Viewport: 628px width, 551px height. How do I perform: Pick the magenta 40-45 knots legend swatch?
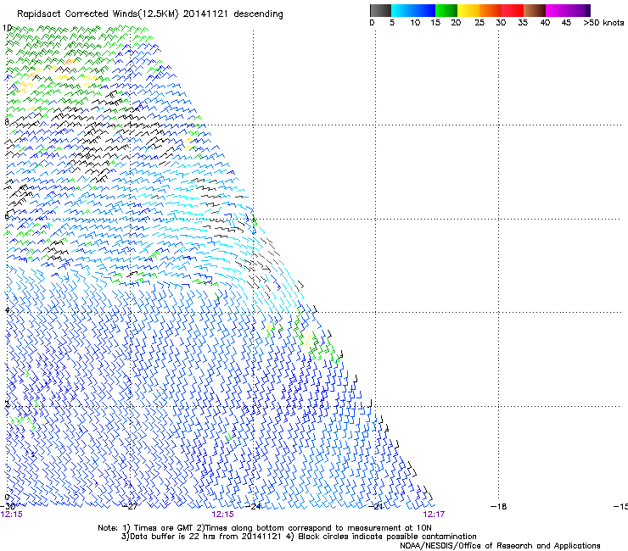tap(557, 10)
